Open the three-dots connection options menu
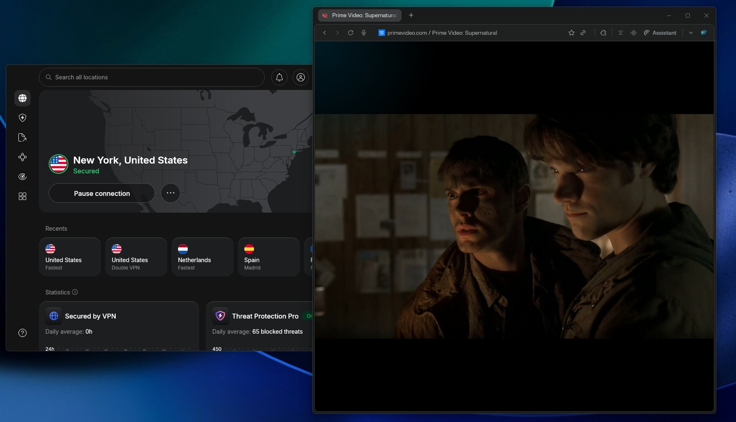This screenshot has width=736, height=422. [171, 193]
